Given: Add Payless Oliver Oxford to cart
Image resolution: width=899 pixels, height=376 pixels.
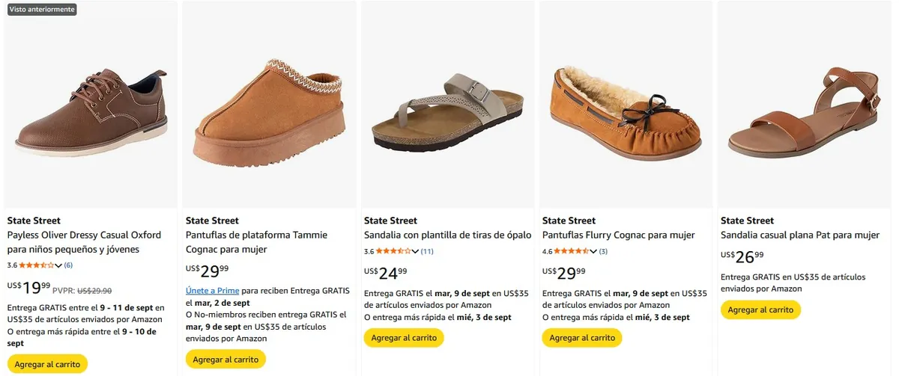Looking at the screenshot, I should point(47,364).
